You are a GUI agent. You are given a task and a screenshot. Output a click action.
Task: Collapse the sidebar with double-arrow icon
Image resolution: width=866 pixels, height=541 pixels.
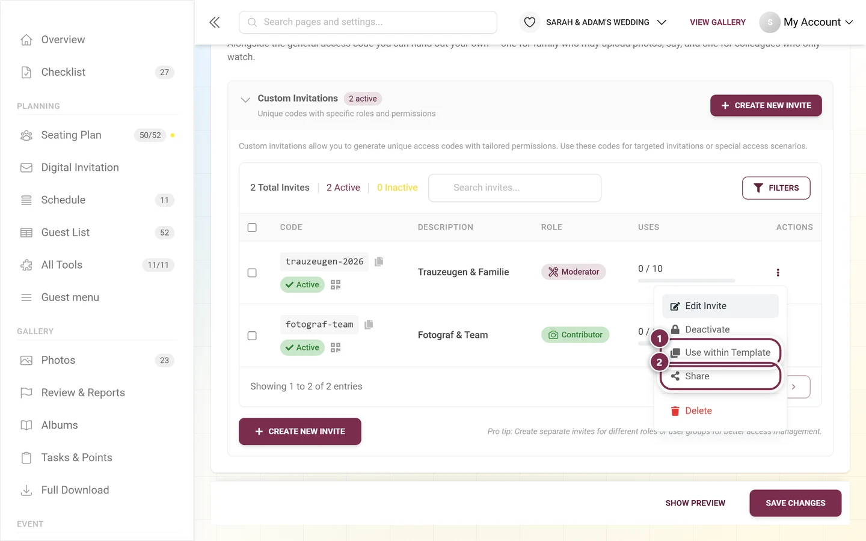click(x=215, y=22)
